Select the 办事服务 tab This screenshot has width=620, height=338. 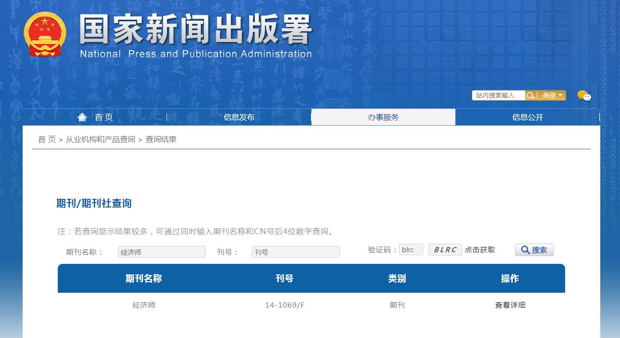[383, 117]
